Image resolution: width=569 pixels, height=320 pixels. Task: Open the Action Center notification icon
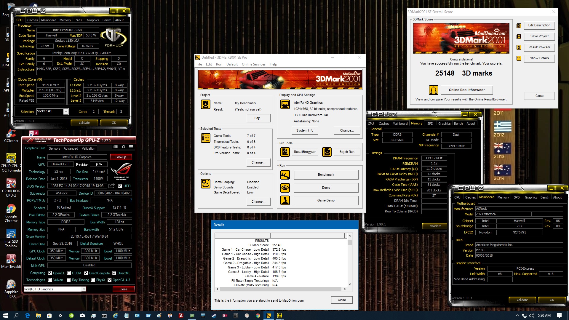[559, 316]
